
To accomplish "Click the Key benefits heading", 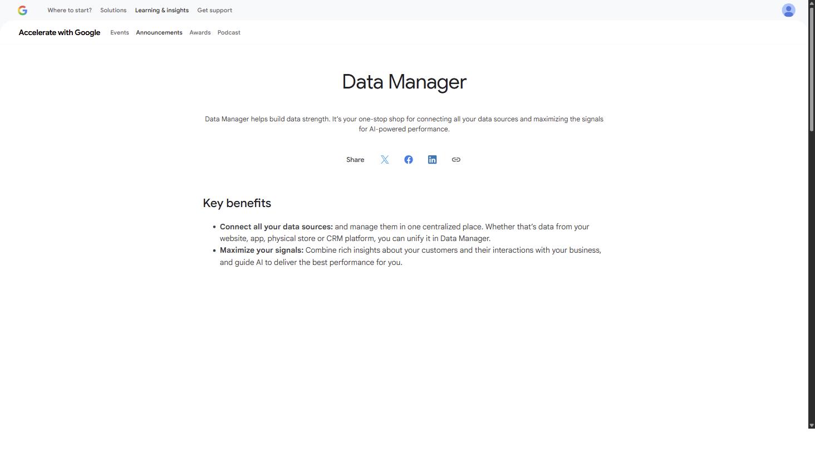I will tap(237, 203).
